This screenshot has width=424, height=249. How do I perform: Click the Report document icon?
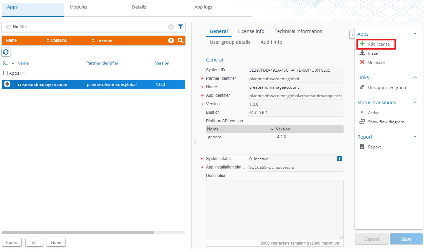pos(362,147)
